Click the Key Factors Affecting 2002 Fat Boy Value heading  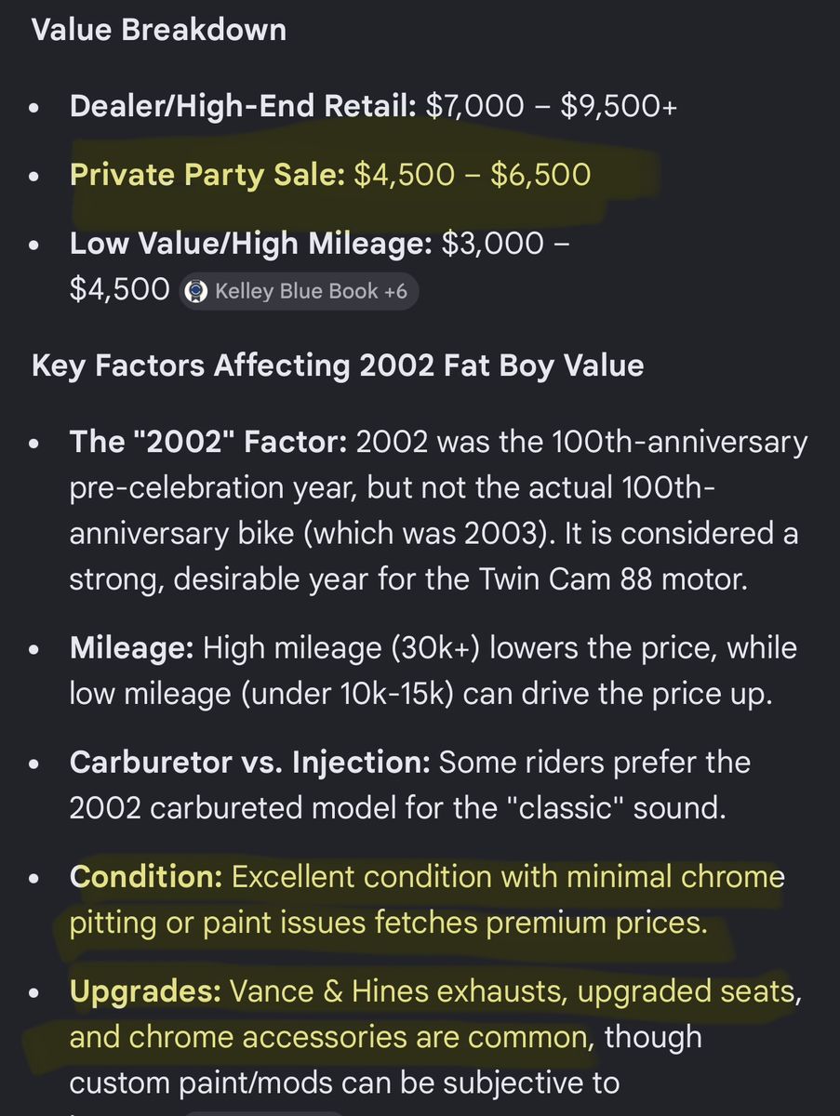337,365
